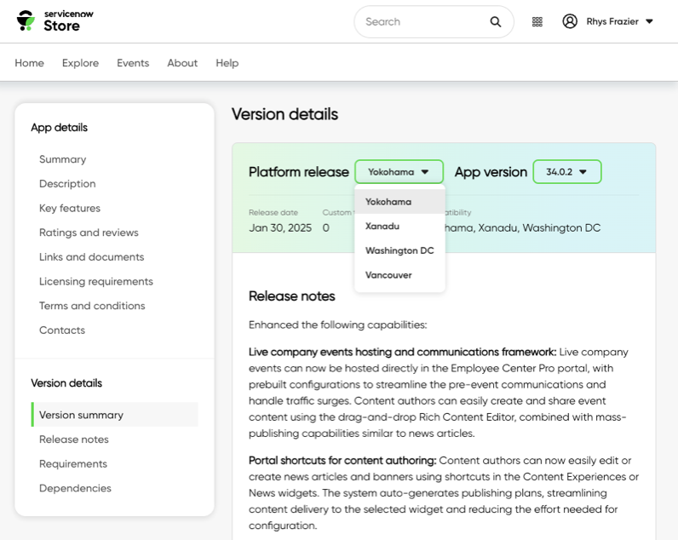The height and width of the screenshot is (540, 678).
Task: Select Yokohama in the release list
Action: tap(399, 202)
